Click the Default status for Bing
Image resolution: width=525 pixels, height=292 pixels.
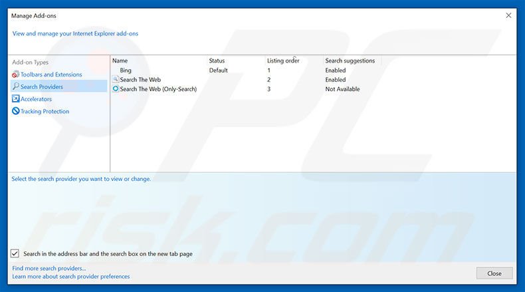tap(218, 70)
